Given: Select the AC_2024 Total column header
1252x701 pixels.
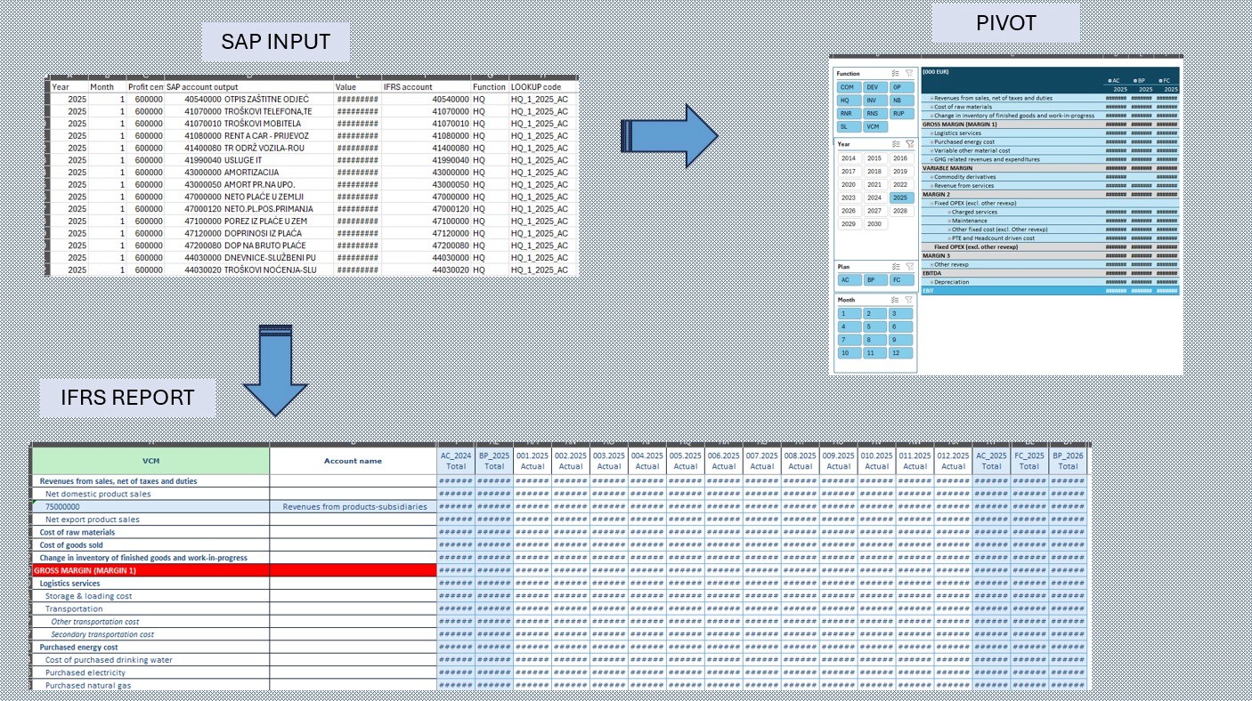Looking at the screenshot, I should click(456, 461).
